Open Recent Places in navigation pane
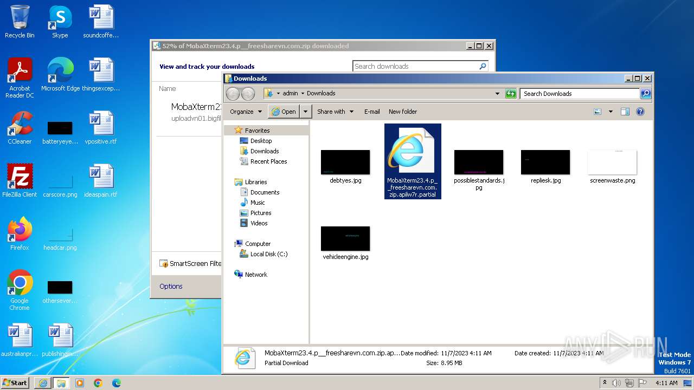 tap(268, 161)
